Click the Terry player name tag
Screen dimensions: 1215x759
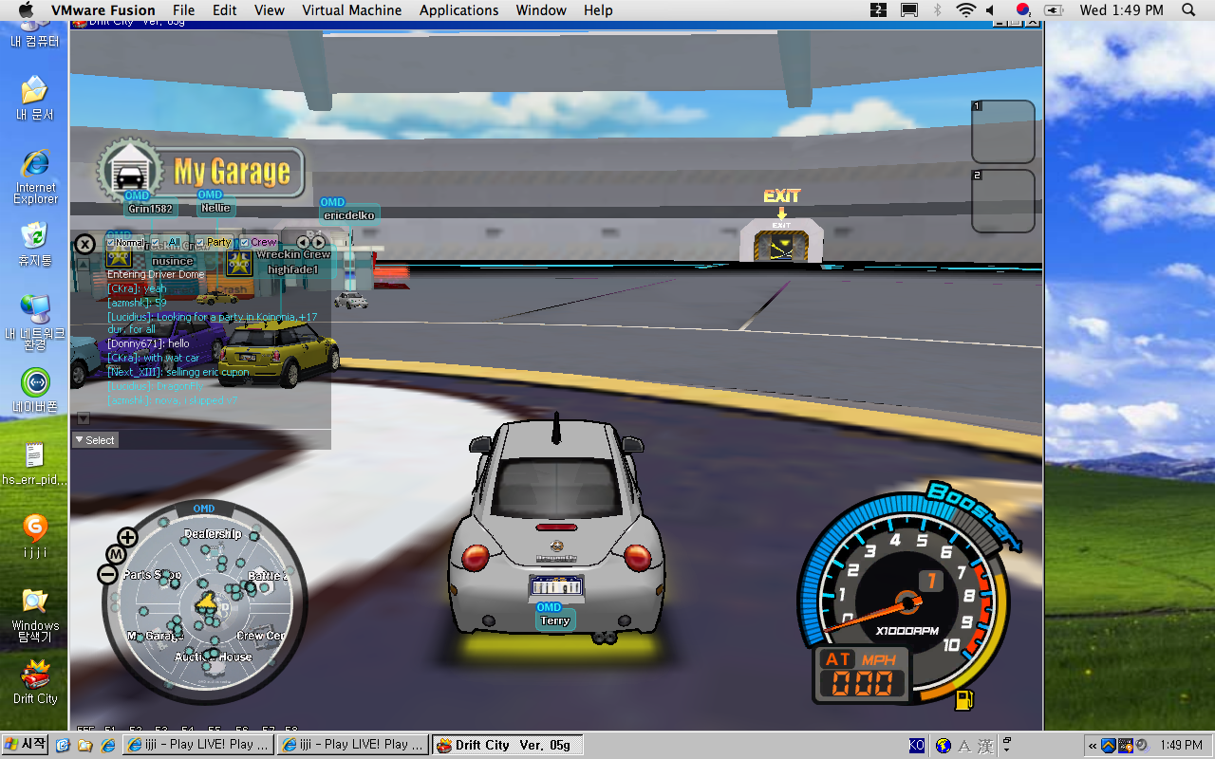(555, 620)
